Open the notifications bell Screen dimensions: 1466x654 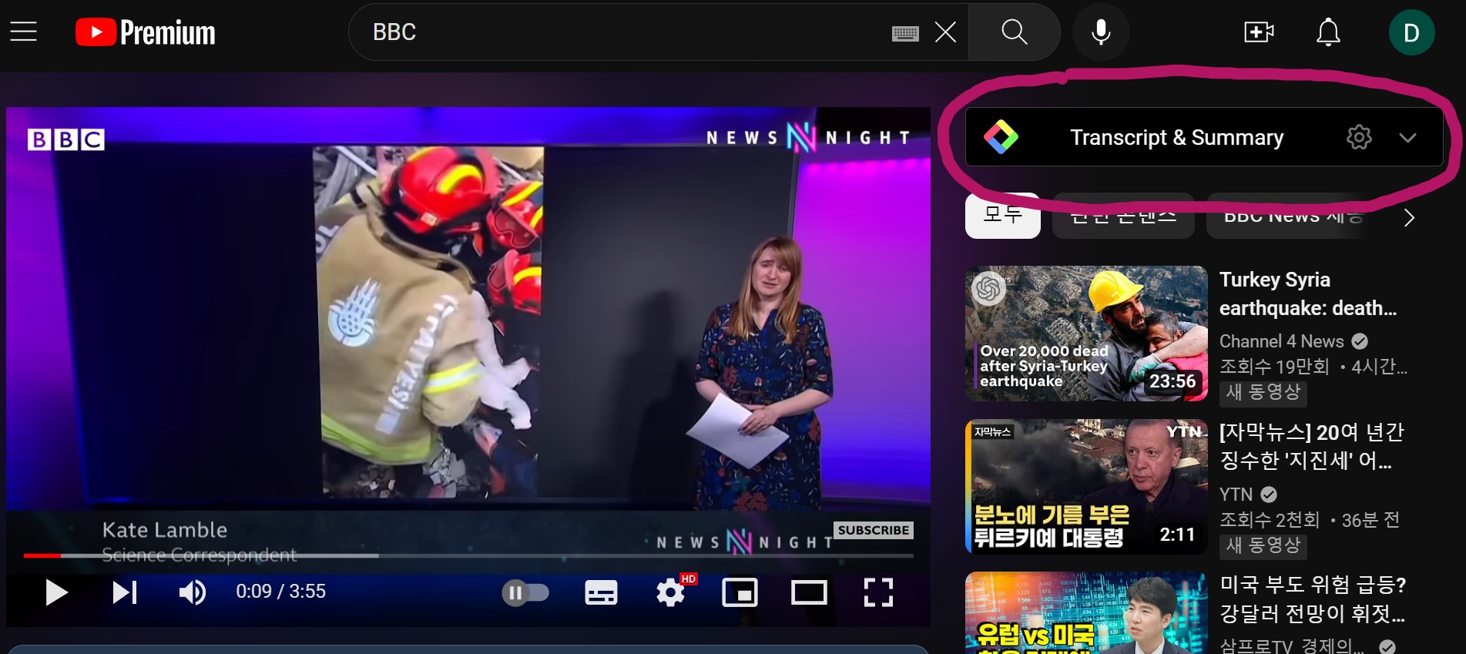coord(1328,32)
